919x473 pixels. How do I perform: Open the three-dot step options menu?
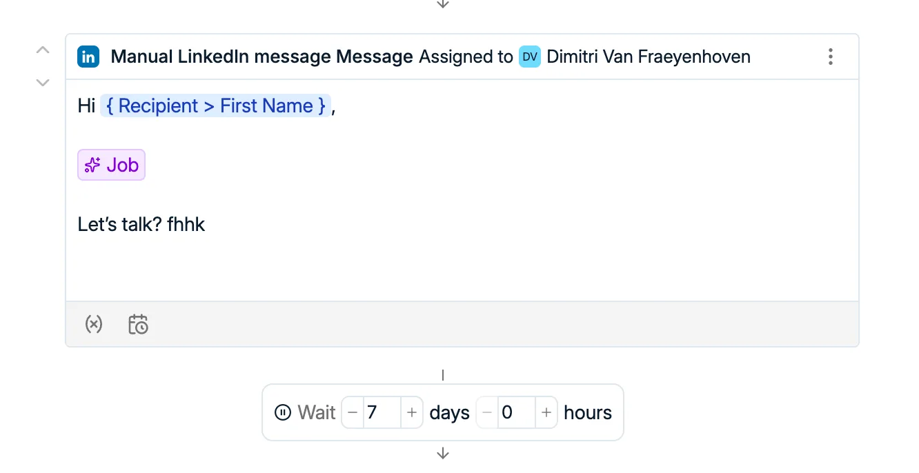click(831, 57)
